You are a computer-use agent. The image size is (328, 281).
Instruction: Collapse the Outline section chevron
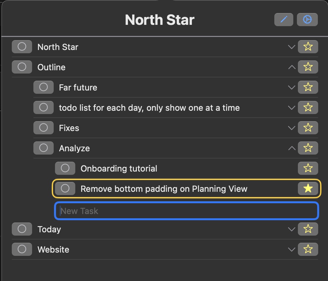pyautogui.click(x=292, y=67)
